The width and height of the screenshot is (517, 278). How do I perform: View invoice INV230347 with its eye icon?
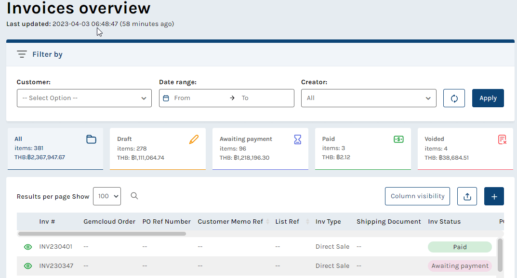tap(28, 266)
